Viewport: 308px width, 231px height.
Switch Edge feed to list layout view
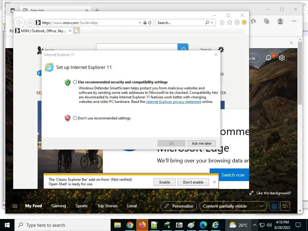pos(285,206)
